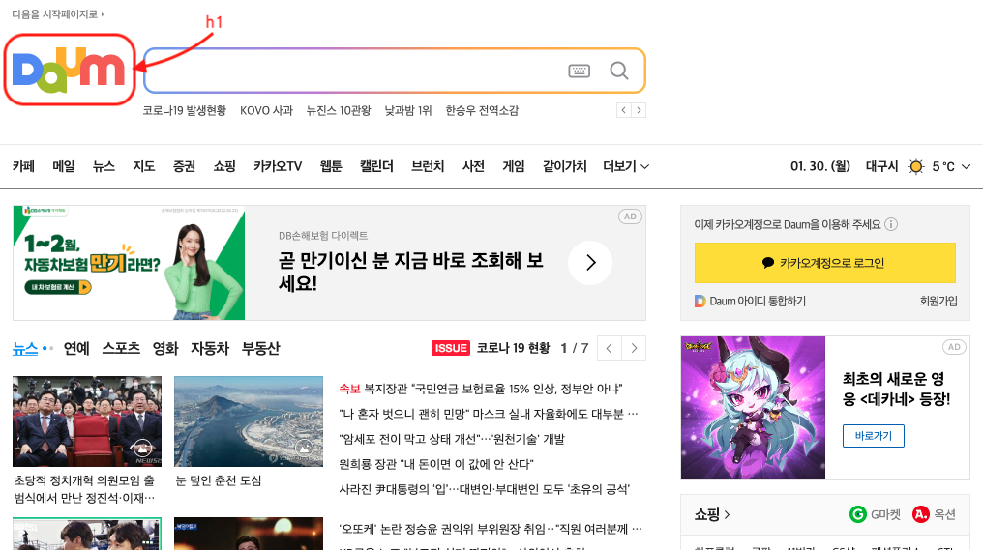
Task: Select the 스포츠 news tab
Action: (x=121, y=348)
